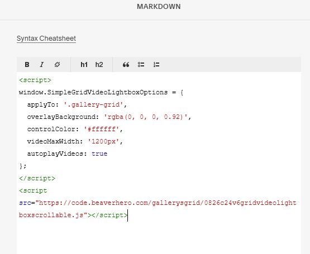Insert a link using the chain icon
The height and width of the screenshot is (254, 310).
[x=57, y=65]
